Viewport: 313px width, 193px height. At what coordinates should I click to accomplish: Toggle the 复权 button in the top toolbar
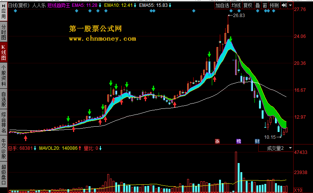248,5
